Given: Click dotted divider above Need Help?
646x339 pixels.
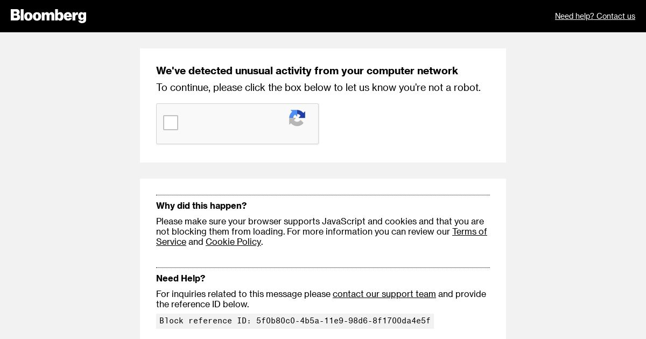Looking at the screenshot, I should point(323,267).
